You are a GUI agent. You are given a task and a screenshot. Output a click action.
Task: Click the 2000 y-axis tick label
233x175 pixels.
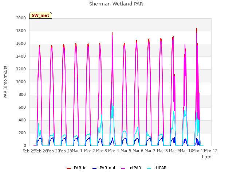pyautogui.click(x=21, y=18)
